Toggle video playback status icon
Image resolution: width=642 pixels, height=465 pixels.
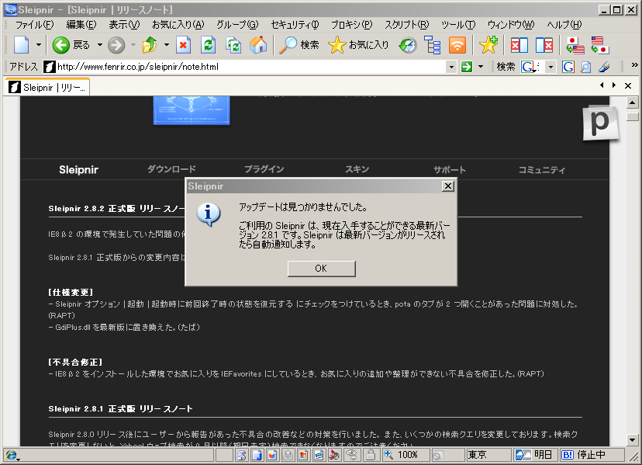point(319,455)
